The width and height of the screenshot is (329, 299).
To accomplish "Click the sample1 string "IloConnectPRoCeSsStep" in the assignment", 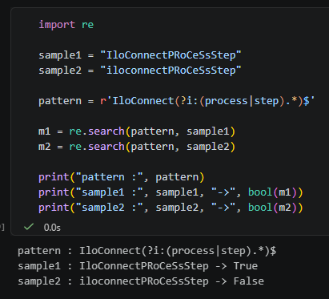I will [x=171, y=55].
